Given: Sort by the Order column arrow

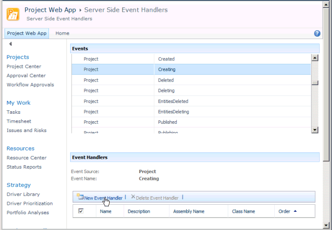Looking at the screenshot, I should 295,211.
